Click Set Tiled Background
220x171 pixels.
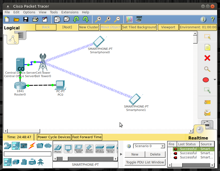[139, 27]
